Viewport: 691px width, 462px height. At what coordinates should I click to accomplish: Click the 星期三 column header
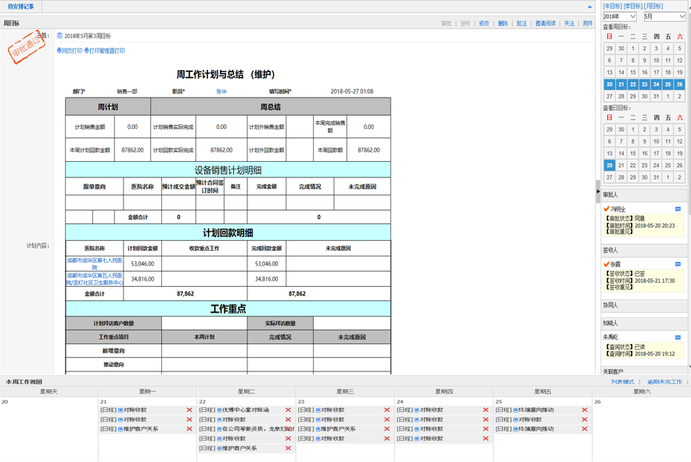click(x=345, y=392)
